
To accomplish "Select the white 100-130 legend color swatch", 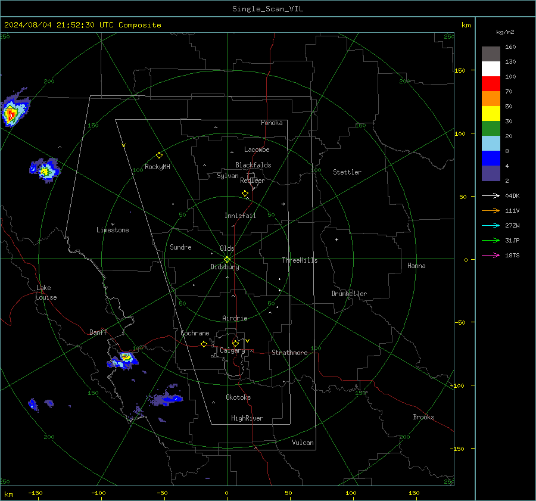I will click(491, 69).
